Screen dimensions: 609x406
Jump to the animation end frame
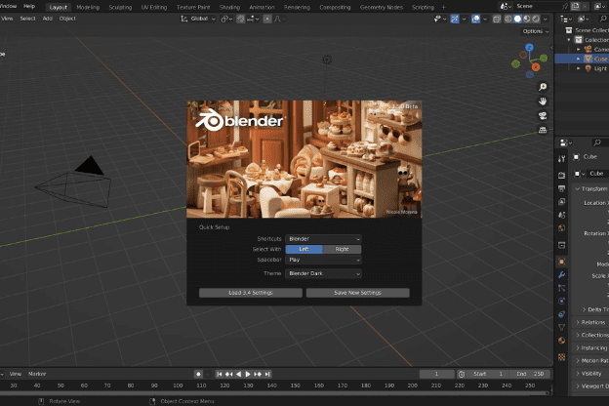[267, 374]
